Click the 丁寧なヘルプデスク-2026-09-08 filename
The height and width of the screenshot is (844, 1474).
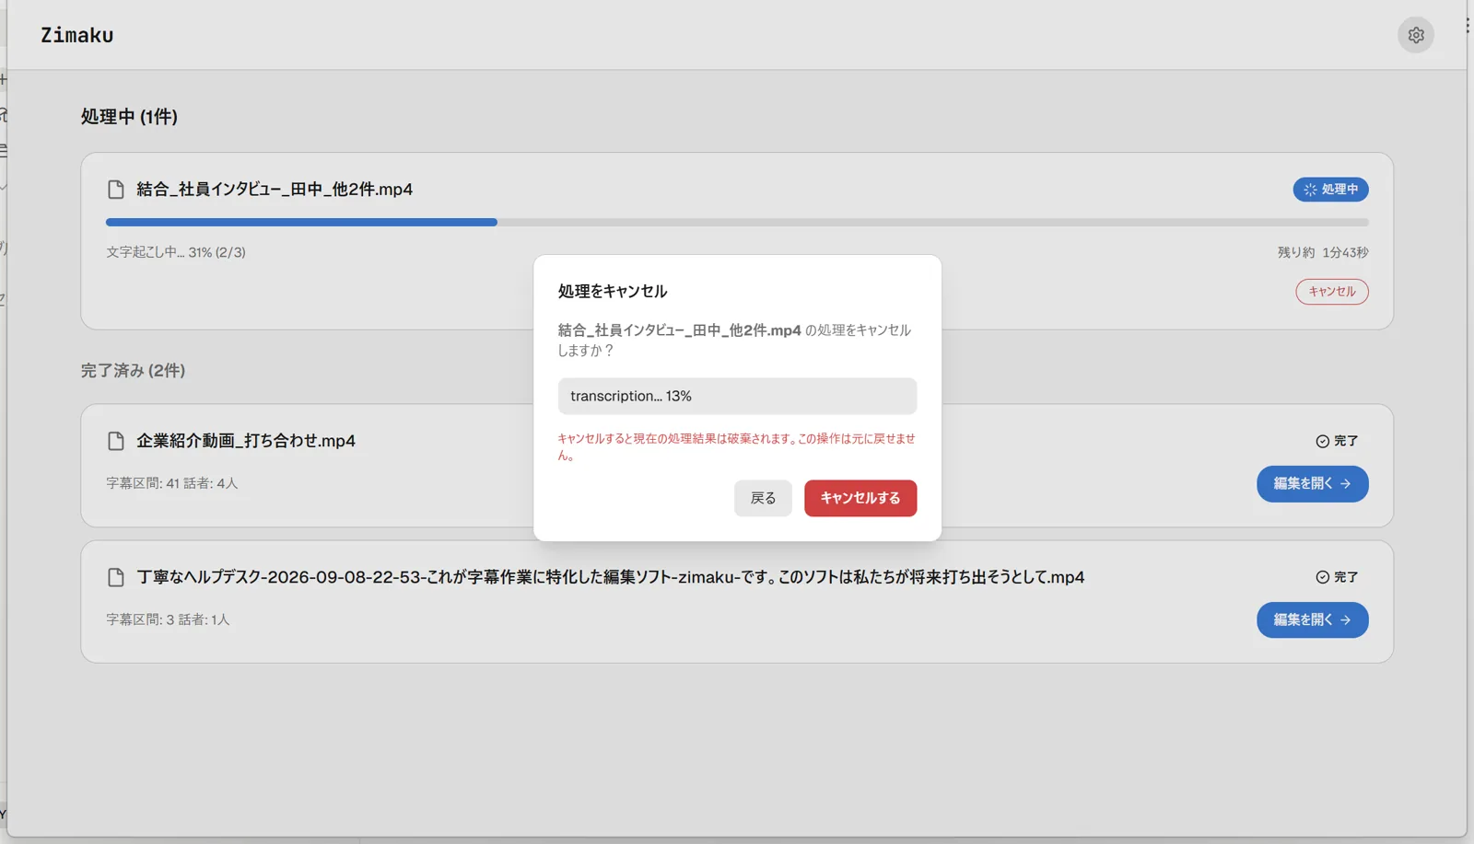click(611, 577)
